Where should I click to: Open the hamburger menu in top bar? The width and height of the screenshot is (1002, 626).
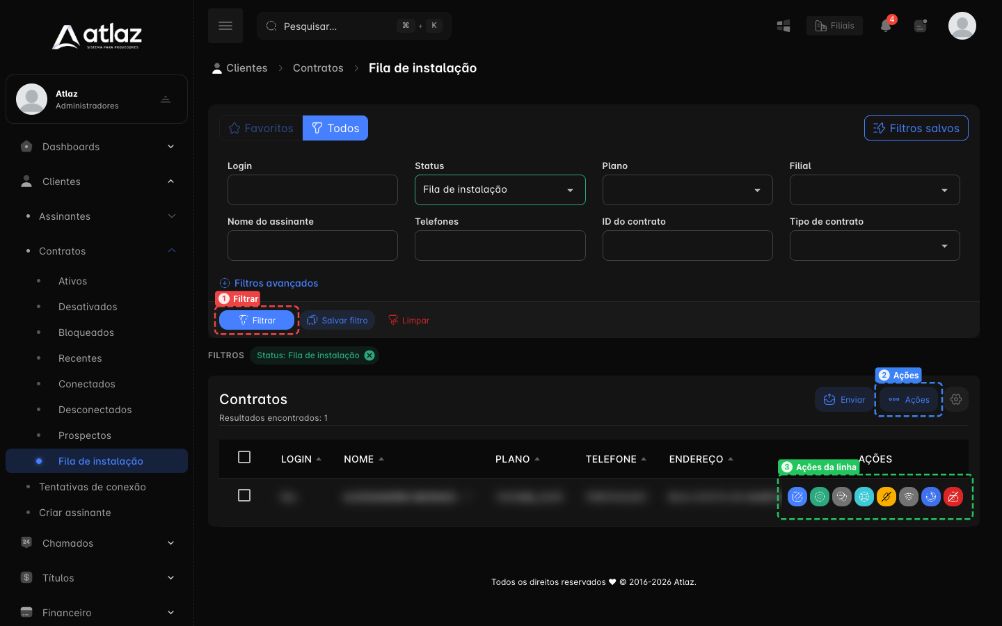tap(225, 26)
